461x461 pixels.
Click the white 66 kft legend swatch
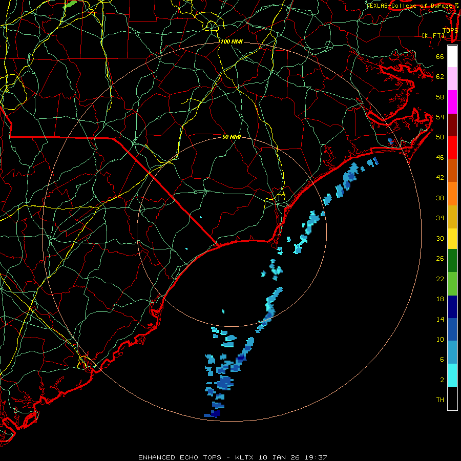452,56
